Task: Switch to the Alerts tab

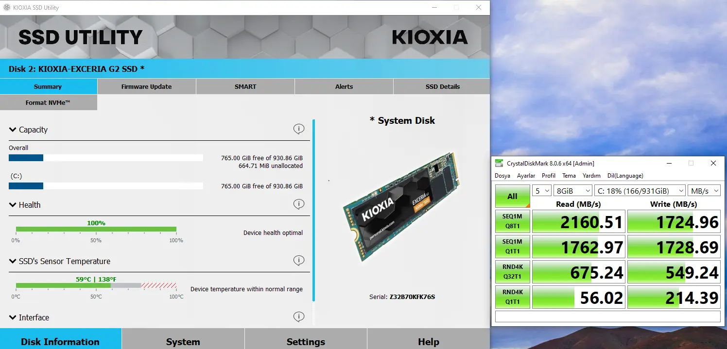Action: (344, 86)
